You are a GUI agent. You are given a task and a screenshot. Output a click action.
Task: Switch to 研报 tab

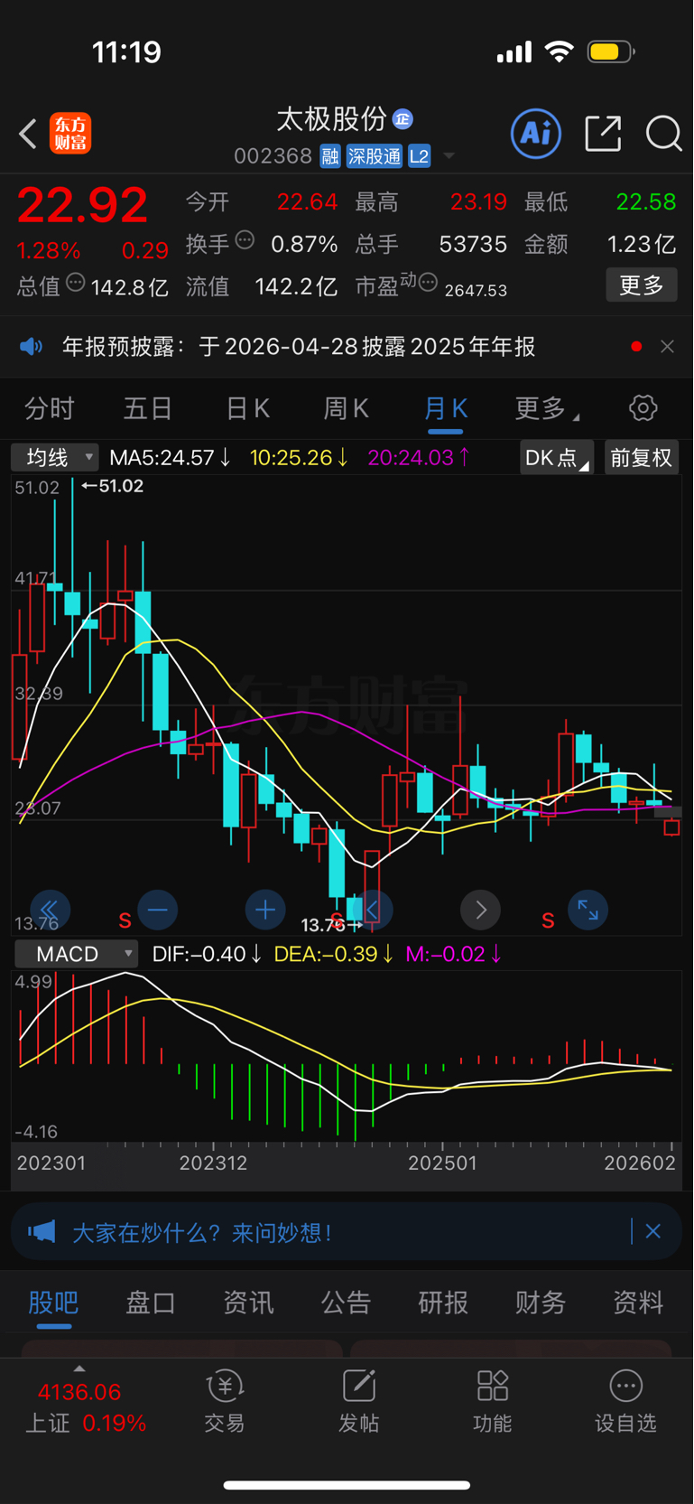(443, 1303)
